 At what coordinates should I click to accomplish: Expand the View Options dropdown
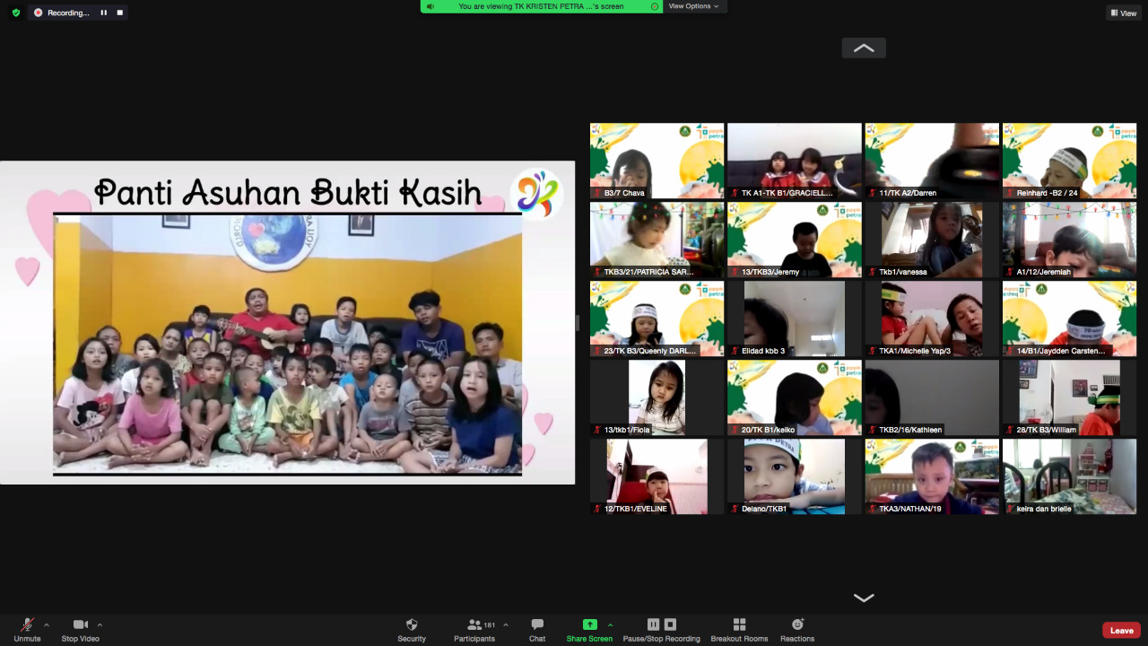coord(693,6)
